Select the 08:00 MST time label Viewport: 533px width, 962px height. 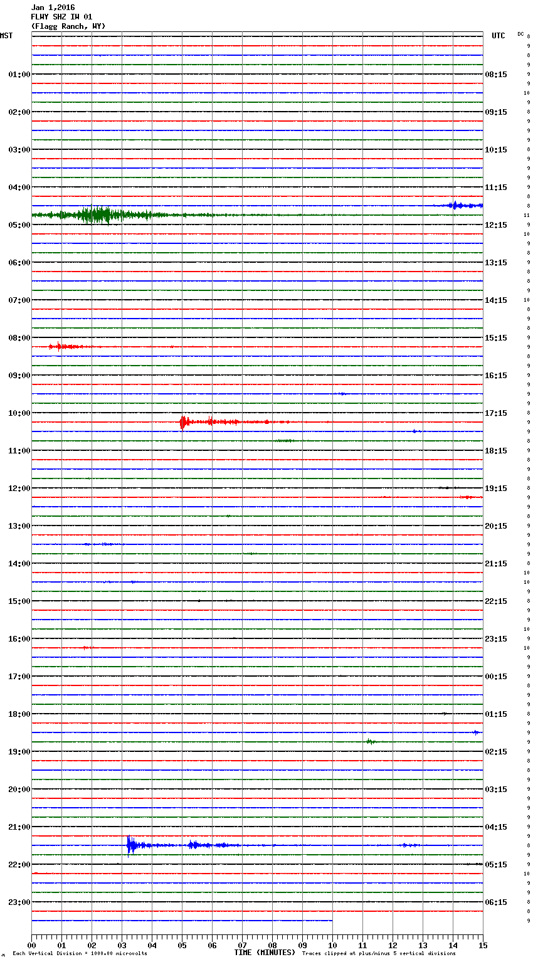[19, 338]
